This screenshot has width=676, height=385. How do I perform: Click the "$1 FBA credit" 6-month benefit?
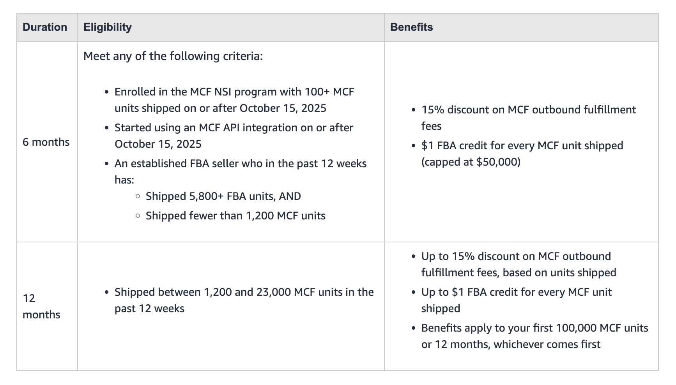(522, 146)
